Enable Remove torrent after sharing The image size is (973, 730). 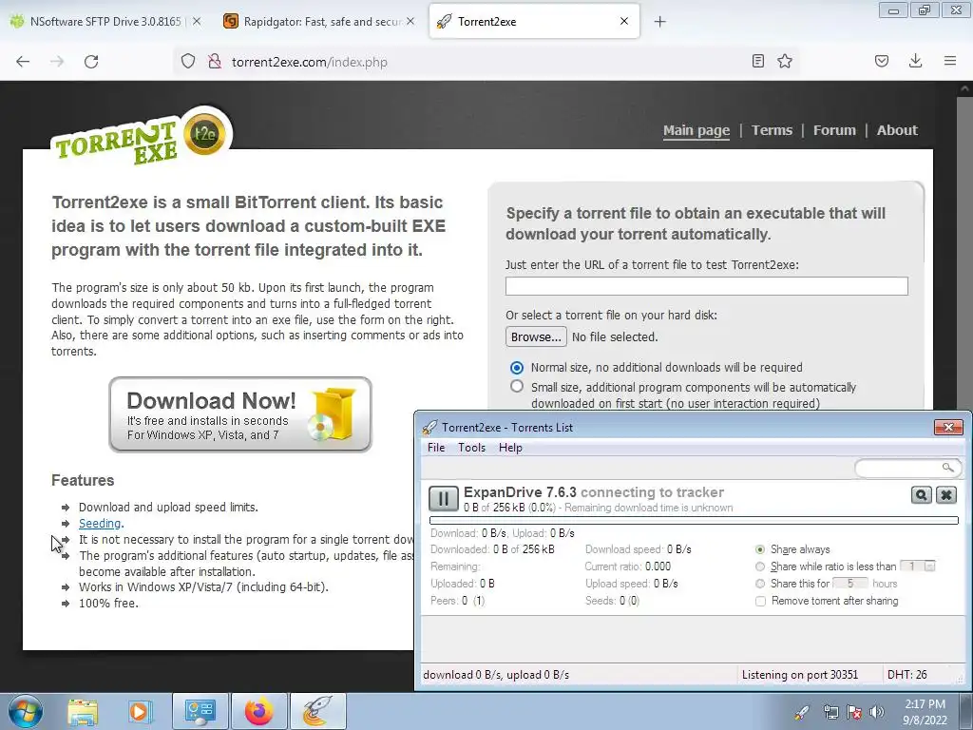click(x=760, y=601)
